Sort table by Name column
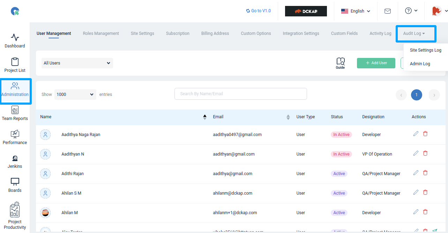448x233 pixels. 205,117
